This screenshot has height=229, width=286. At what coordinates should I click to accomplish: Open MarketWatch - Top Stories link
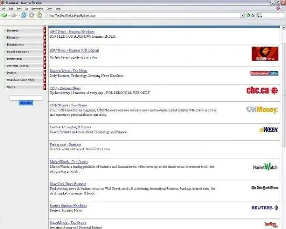69,162
